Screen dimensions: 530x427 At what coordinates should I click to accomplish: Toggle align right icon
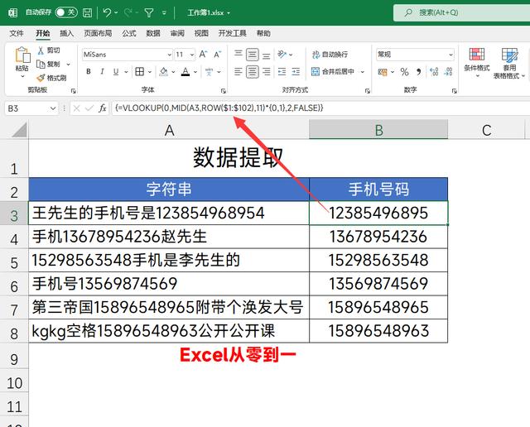[x=267, y=72]
